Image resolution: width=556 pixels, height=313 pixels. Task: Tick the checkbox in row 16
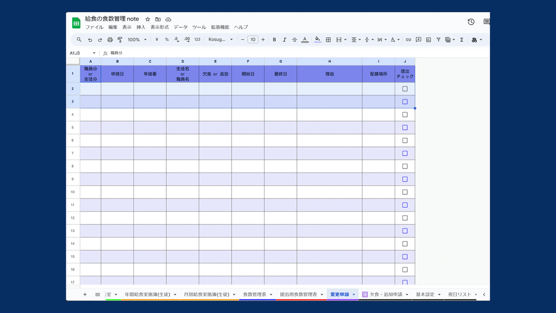(x=405, y=269)
